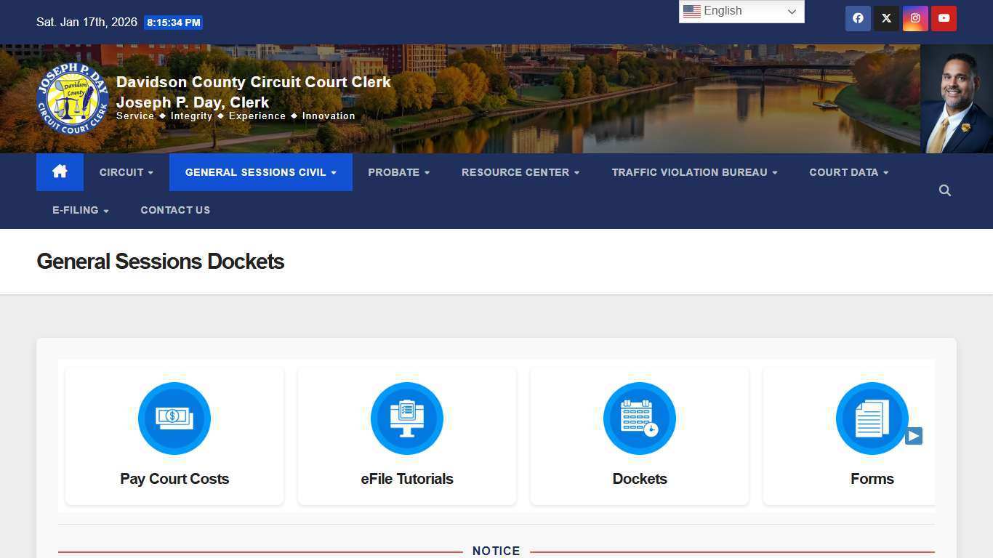993x558 pixels.
Task: Click the Dockets calendar icon
Action: pos(639,418)
